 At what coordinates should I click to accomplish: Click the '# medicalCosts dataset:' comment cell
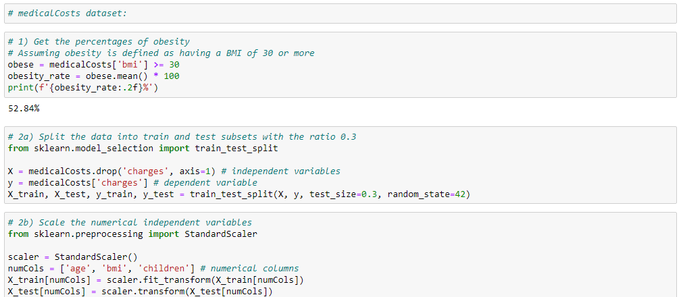(x=340, y=13)
